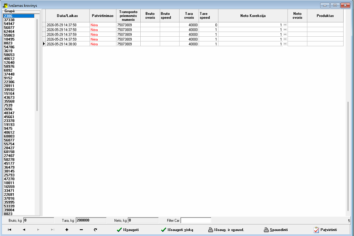354x236 pixels.
Task: Select group 12640 in Grupė list
Action: click(19, 63)
